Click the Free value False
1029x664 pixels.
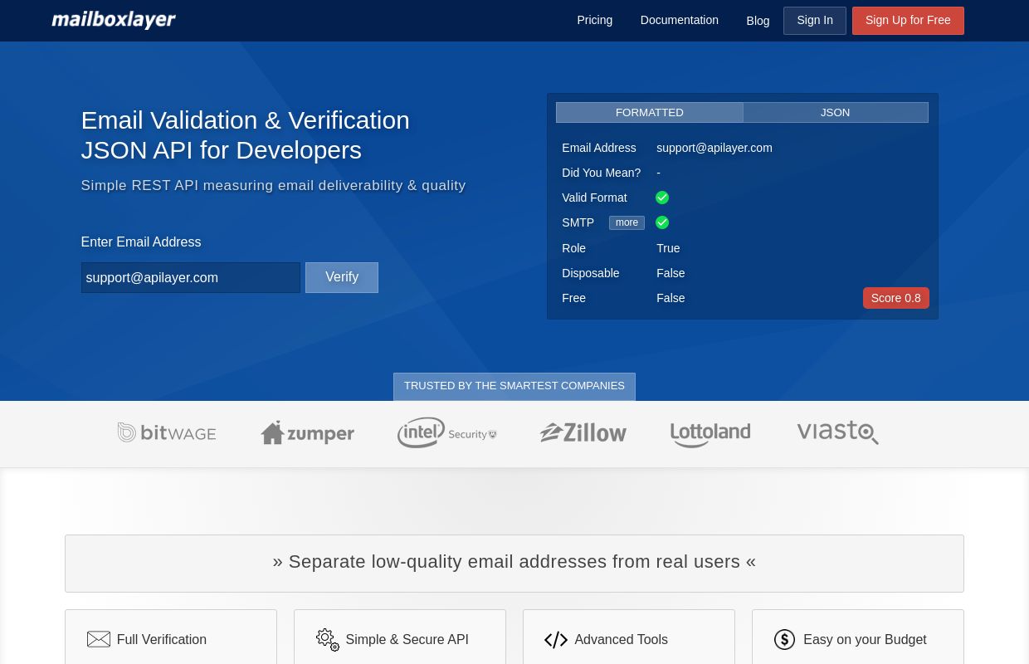click(671, 298)
